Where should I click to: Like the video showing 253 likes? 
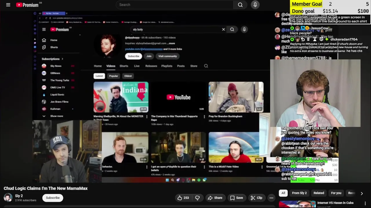pyautogui.click(x=183, y=198)
